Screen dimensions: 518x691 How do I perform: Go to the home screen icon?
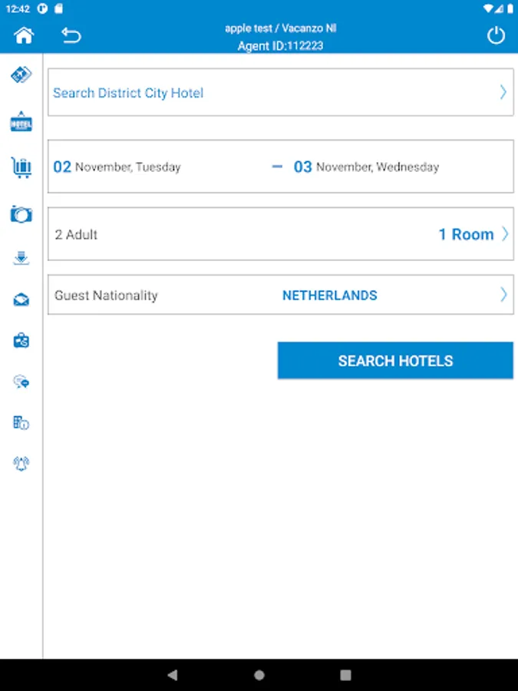[x=24, y=35]
